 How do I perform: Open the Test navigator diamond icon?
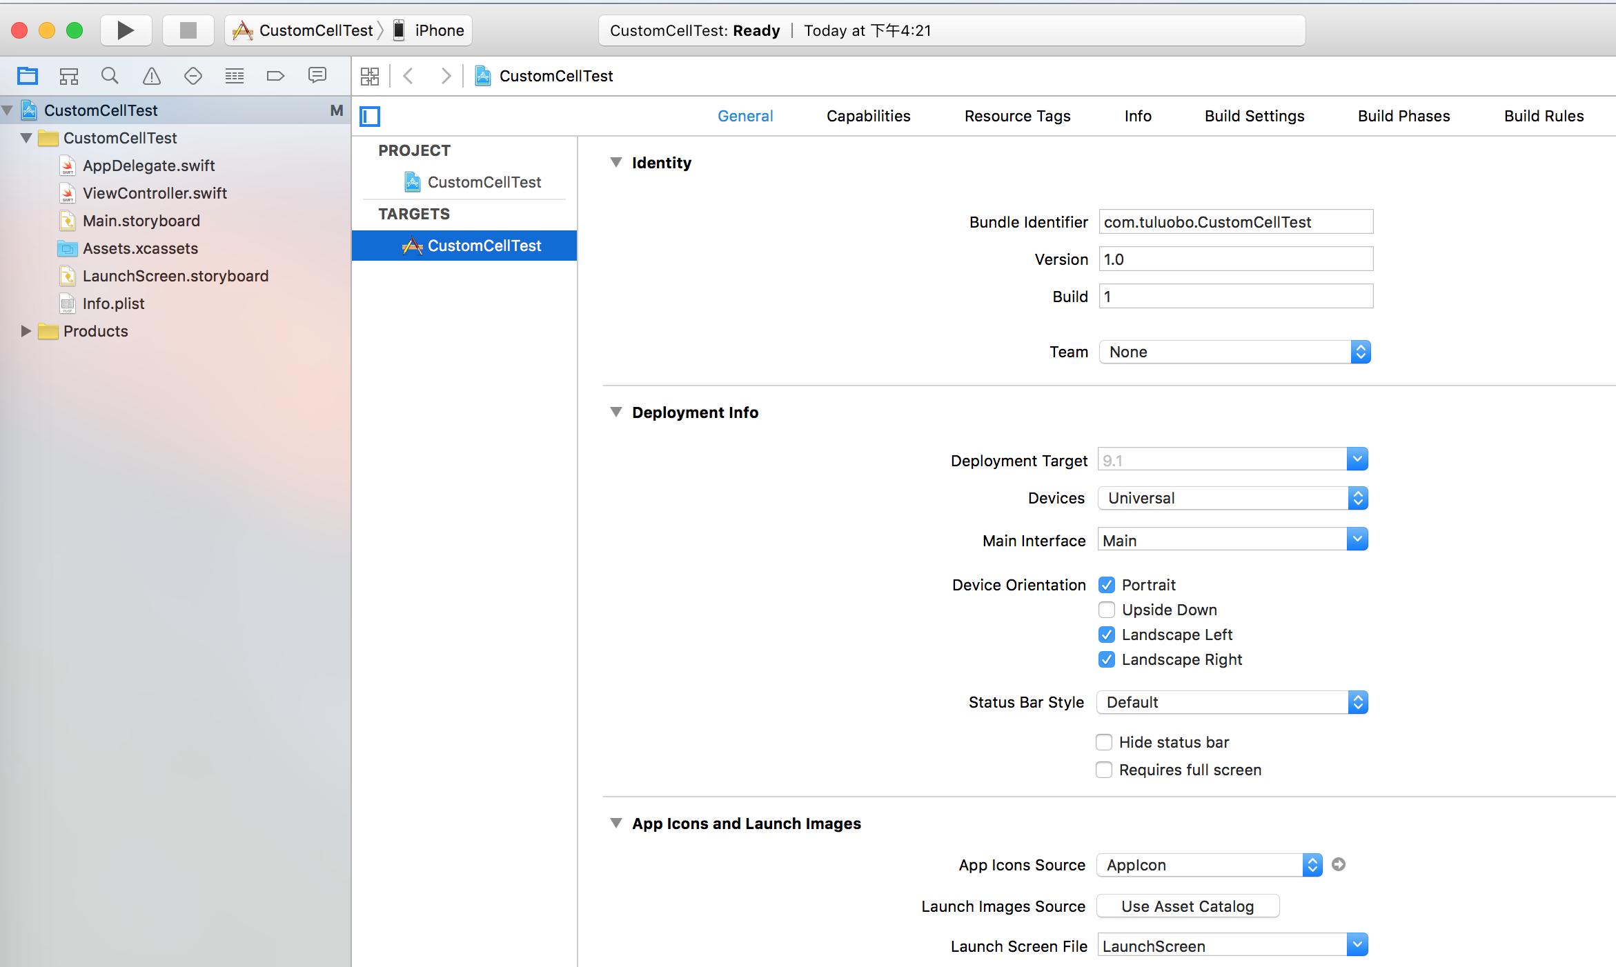193,76
